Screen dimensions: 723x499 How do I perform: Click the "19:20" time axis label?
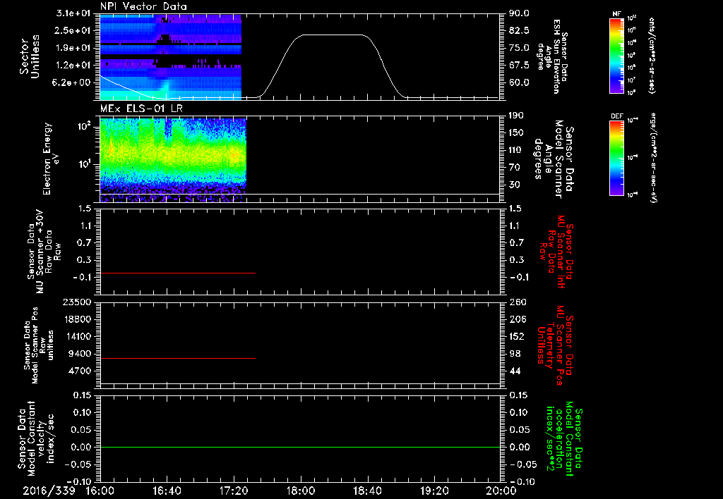pos(434,491)
